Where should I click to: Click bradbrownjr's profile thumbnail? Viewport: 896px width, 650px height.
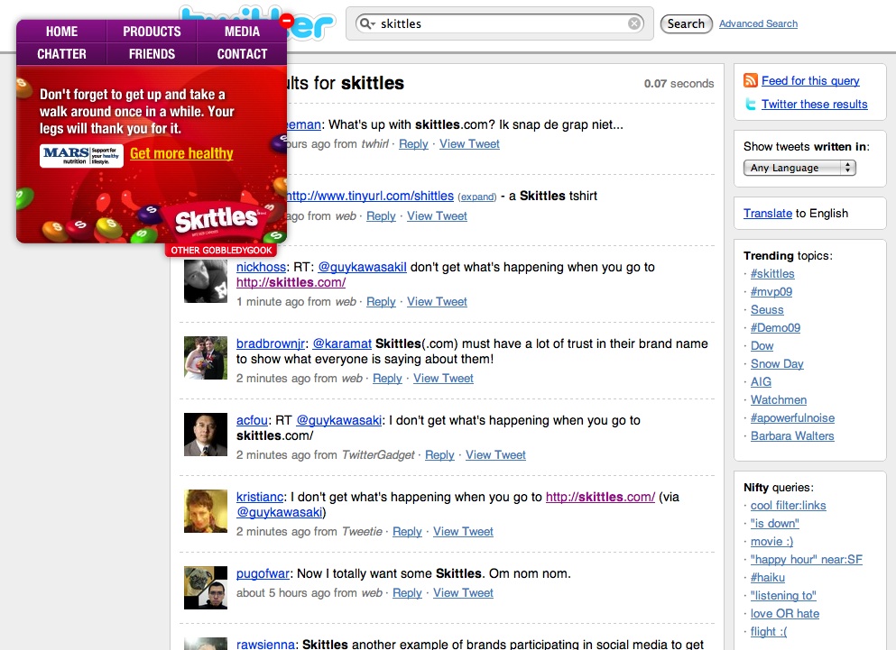(205, 358)
